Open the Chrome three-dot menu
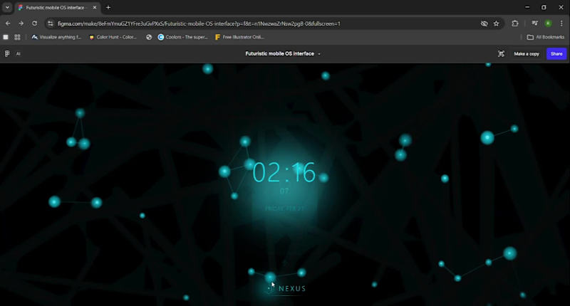570x306 pixels. (561, 23)
